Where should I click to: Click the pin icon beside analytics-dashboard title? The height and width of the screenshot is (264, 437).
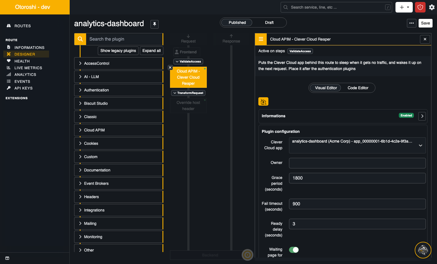point(154,24)
